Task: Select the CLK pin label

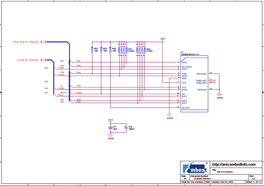Action: [x=184, y=88]
